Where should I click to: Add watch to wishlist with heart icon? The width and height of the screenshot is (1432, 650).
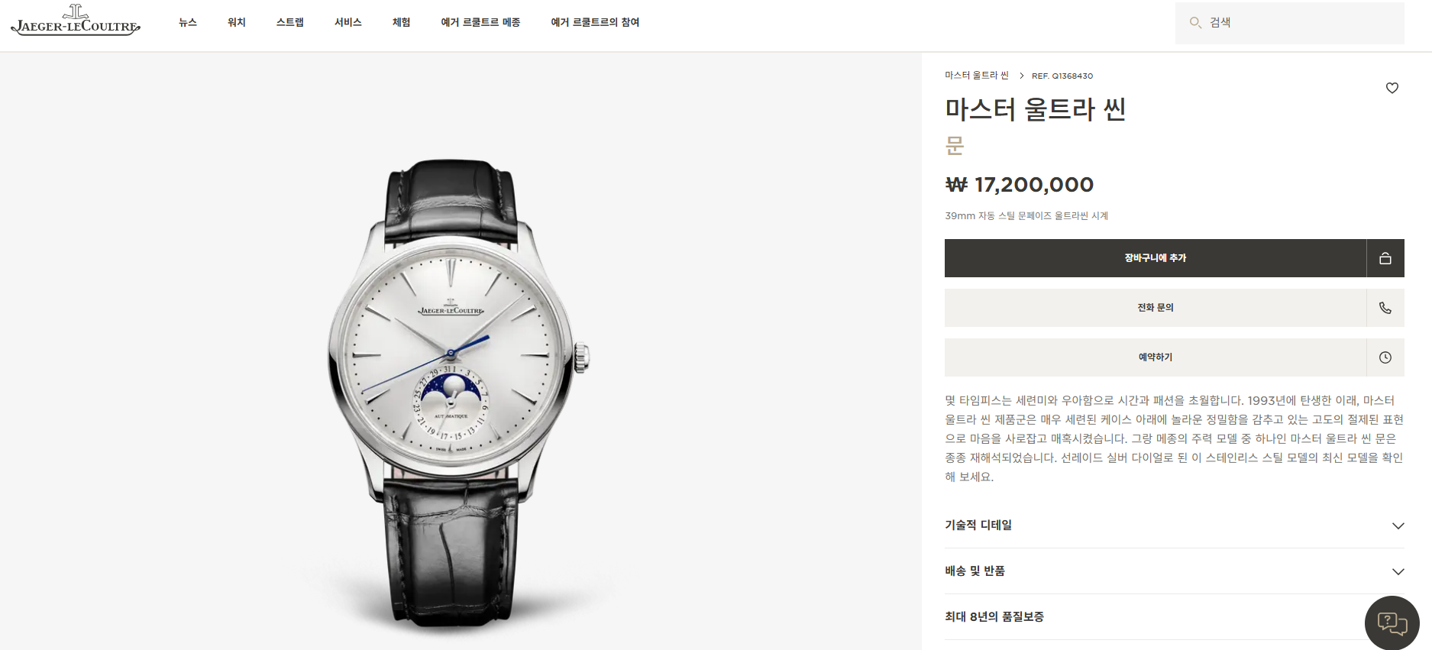coord(1392,88)
